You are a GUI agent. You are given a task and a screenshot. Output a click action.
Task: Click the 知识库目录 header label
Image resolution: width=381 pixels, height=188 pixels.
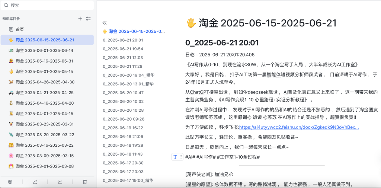(x=11, y=19)
